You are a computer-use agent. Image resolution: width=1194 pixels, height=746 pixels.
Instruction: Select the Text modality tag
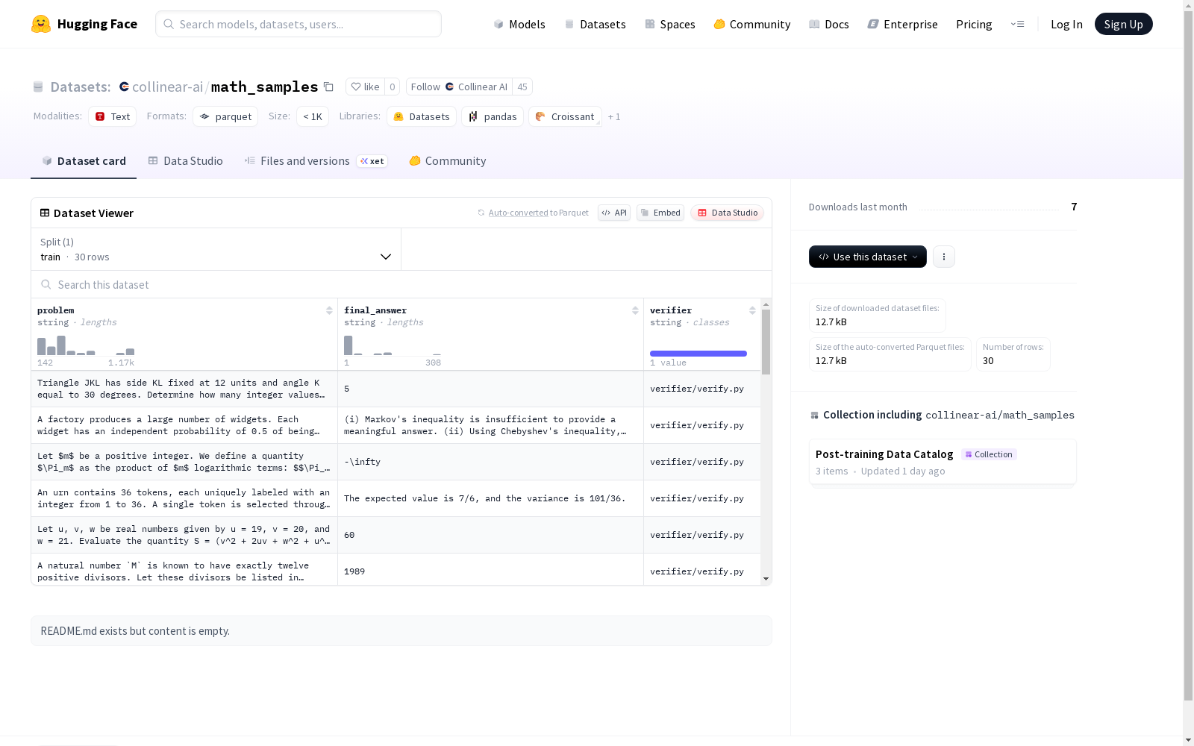coord(113,116)
